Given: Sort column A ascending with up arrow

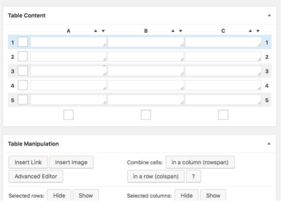Looking at the screenshot, I should (x=96, y=31).
